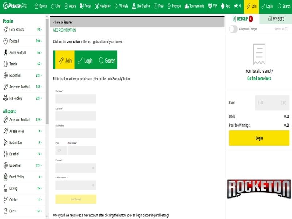Open Virtuals in top navigation

point(121,6)
